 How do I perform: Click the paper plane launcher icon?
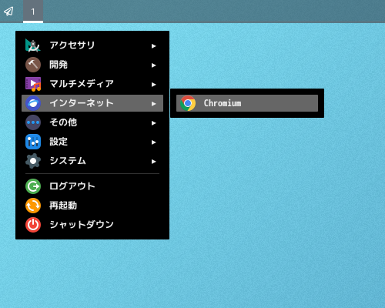pos(8,12)
